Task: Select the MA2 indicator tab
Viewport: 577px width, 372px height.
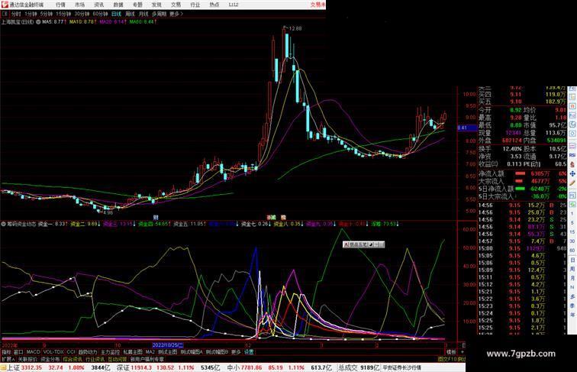Action: (x=150, y=352)
